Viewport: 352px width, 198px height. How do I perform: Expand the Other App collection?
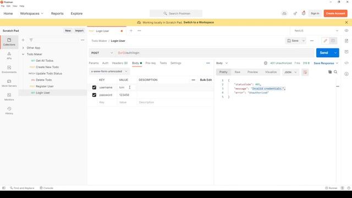click(23, 48)
